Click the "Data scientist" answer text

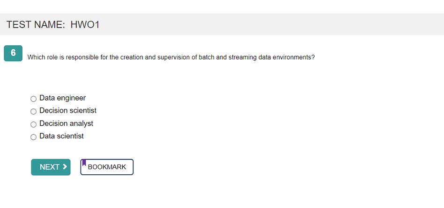[61, 136]
